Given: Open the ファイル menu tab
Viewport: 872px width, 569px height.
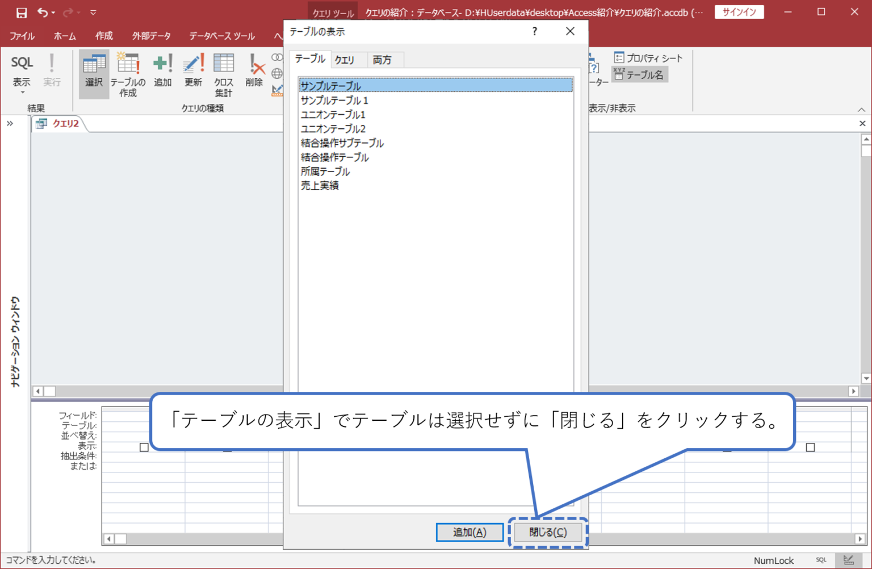Looking at the screenshot, I should [x=22, y=36].
